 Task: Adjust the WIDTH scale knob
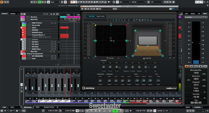pyautogui.click(x=137, y=81)
